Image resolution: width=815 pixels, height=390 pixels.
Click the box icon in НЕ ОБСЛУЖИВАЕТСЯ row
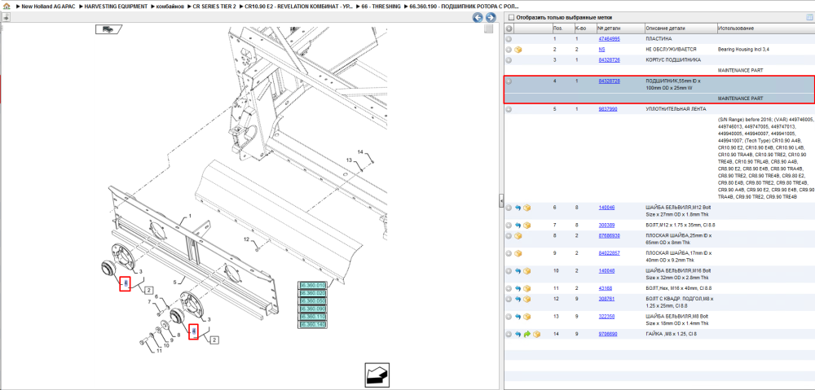(x=518, y=50)
